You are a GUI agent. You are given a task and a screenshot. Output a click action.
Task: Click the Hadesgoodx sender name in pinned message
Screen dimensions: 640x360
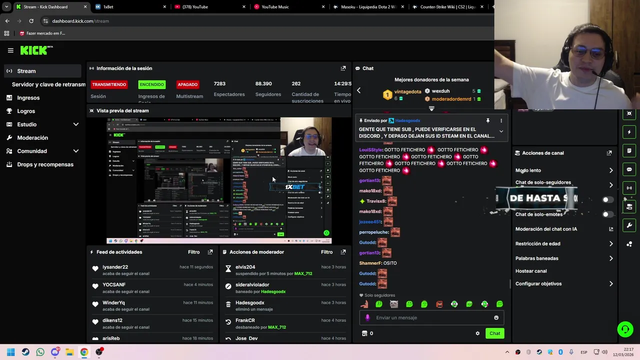click(x=407, y=120)
